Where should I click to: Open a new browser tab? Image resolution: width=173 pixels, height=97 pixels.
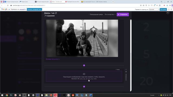[113, 2]
